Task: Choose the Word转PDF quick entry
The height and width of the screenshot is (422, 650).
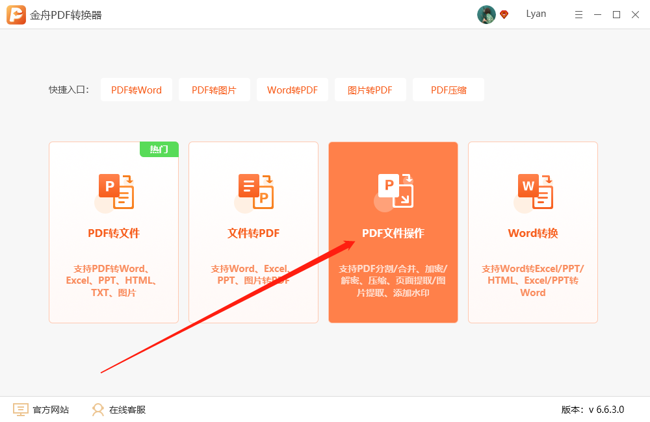Action: (292, 90)
